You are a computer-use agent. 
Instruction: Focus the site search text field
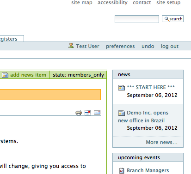(137, 19)
